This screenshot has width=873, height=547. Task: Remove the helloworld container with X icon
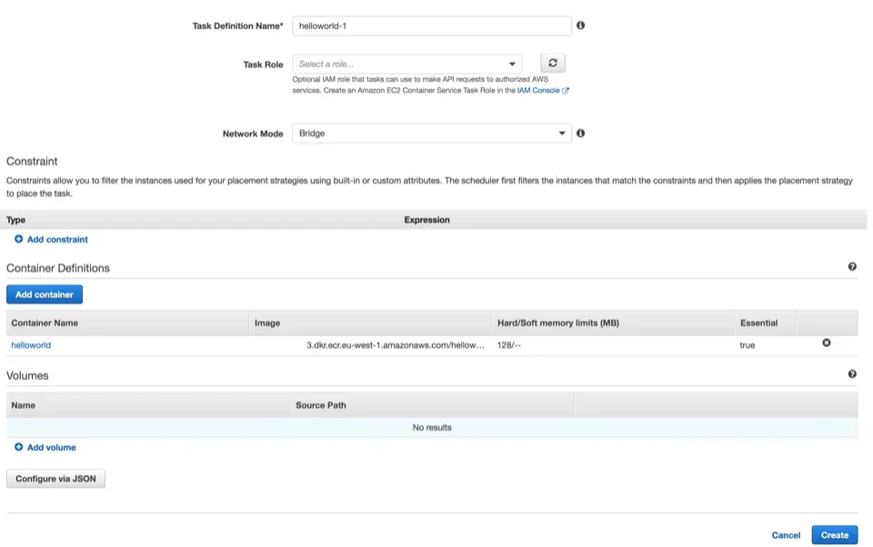pyautogui.click(x=826, y=343)
